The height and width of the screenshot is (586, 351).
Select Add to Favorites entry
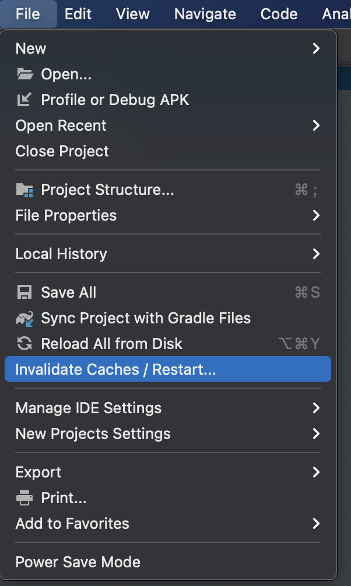point(72,524)
